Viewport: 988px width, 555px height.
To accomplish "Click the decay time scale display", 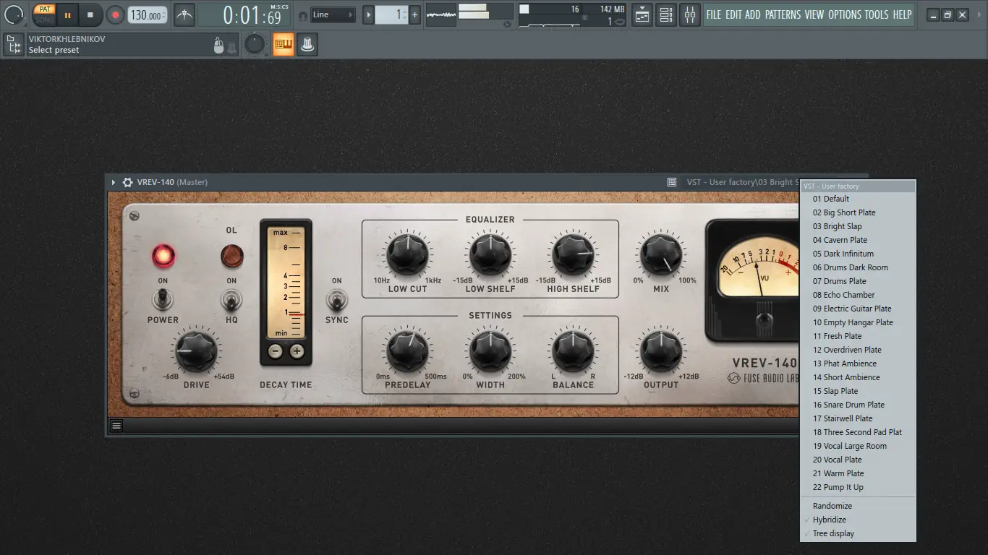I will tap(286, 282).
